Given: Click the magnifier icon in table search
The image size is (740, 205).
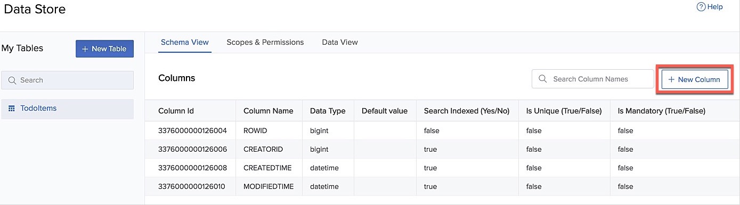Looking at the screenshot, I should click(x=12, y=80).
